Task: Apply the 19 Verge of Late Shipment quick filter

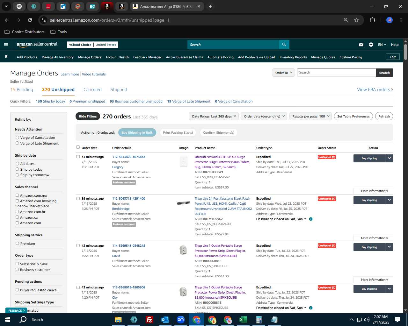Action: click(189, 101)
